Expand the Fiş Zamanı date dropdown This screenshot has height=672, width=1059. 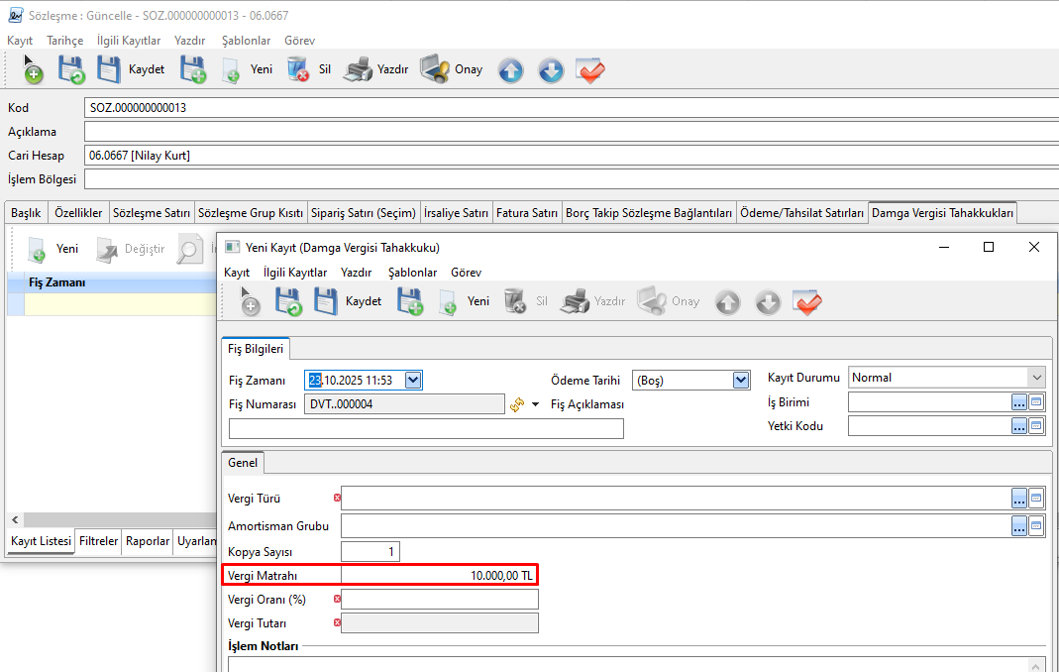click(413, 380)
